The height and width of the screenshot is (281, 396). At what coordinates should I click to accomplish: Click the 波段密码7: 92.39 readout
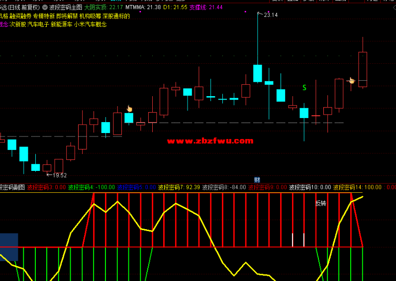[x=179, y=187]
